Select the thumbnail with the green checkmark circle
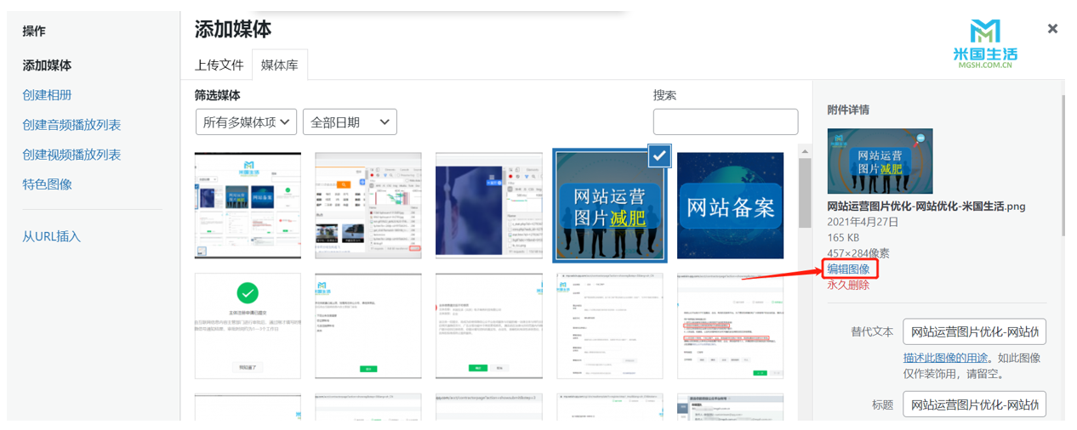The width and height of the screenshot is (1077, 430). click(x=248, y=326)
